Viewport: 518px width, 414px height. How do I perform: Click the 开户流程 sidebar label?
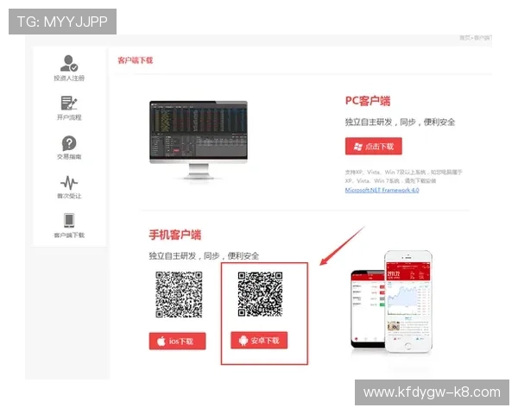click(x=69, y=117)
